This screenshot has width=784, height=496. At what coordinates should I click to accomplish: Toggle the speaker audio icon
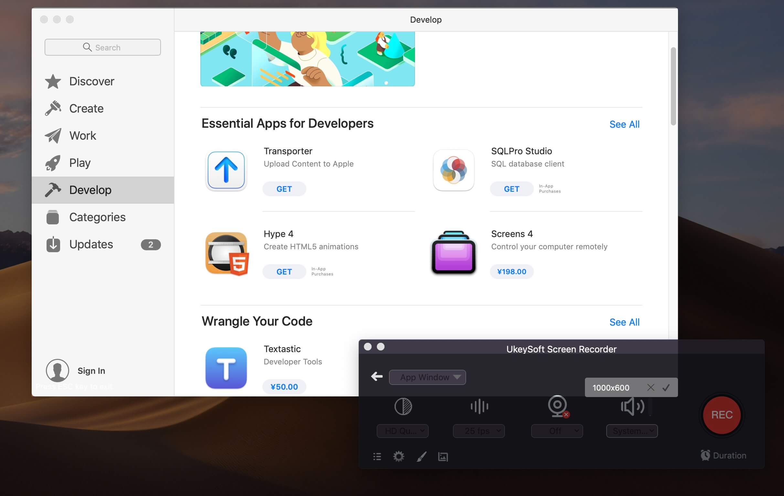pos(633,406)
